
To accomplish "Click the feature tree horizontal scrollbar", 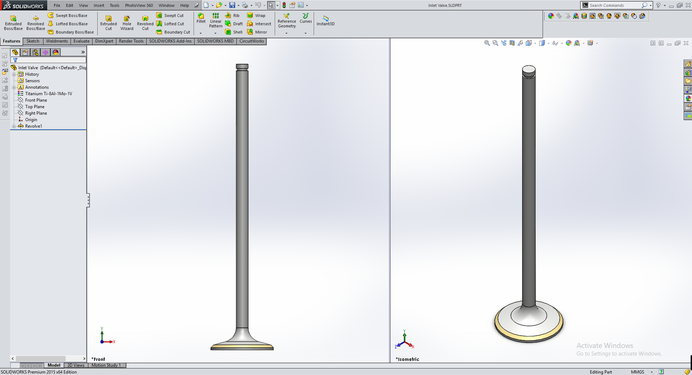I will coord(48,358).
